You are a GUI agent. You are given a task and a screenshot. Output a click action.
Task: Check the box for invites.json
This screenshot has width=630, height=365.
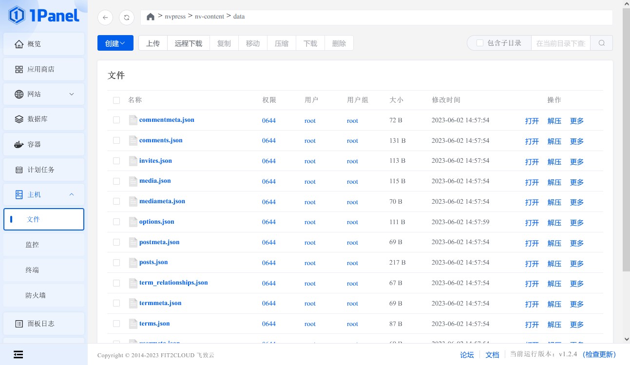point(116,161)
